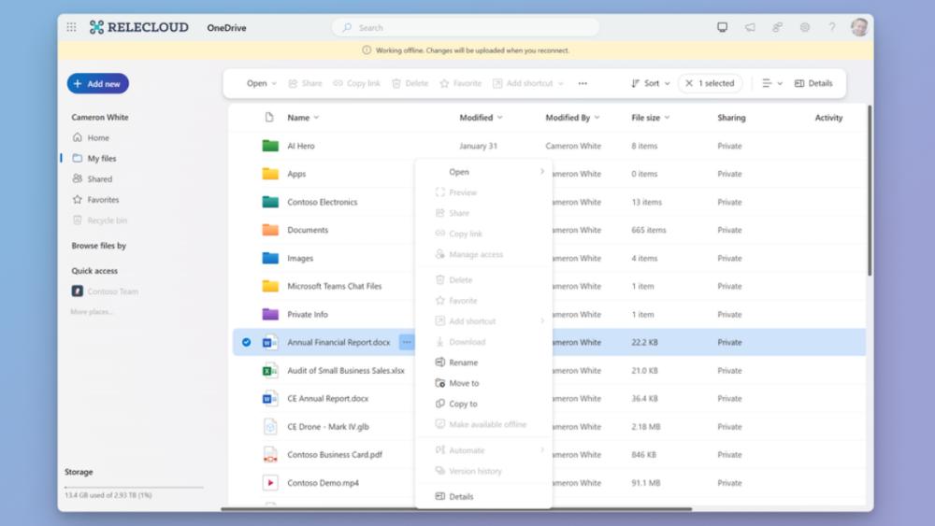The width and height of the screenshot is (935, 526).
Task: Click the More places link
Action: [92, 311]
